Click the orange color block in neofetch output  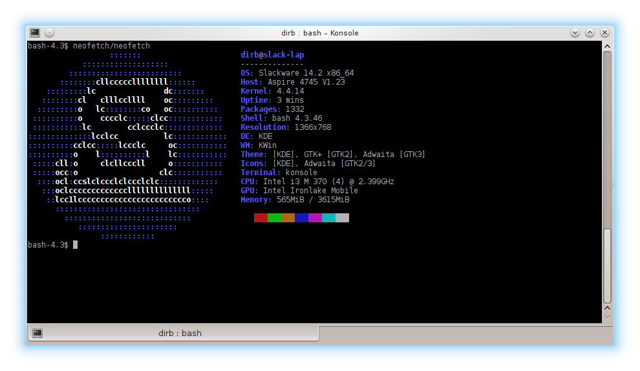point(288,218)
